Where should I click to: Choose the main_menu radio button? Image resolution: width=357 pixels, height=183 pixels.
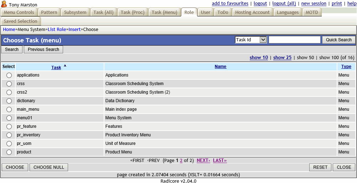point(9,109)
